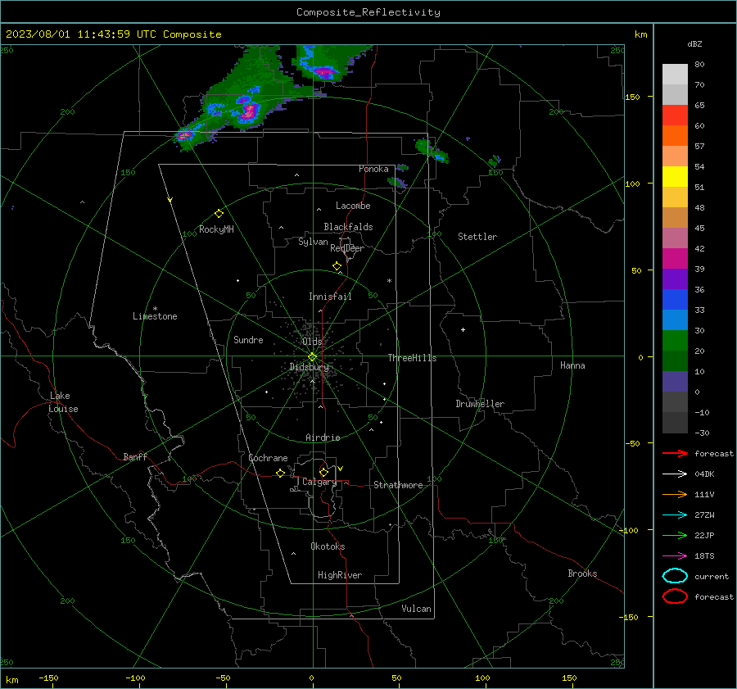Screen dimensions: 737x689
Task: Click the Banff map label
Action: click(135, 456)
